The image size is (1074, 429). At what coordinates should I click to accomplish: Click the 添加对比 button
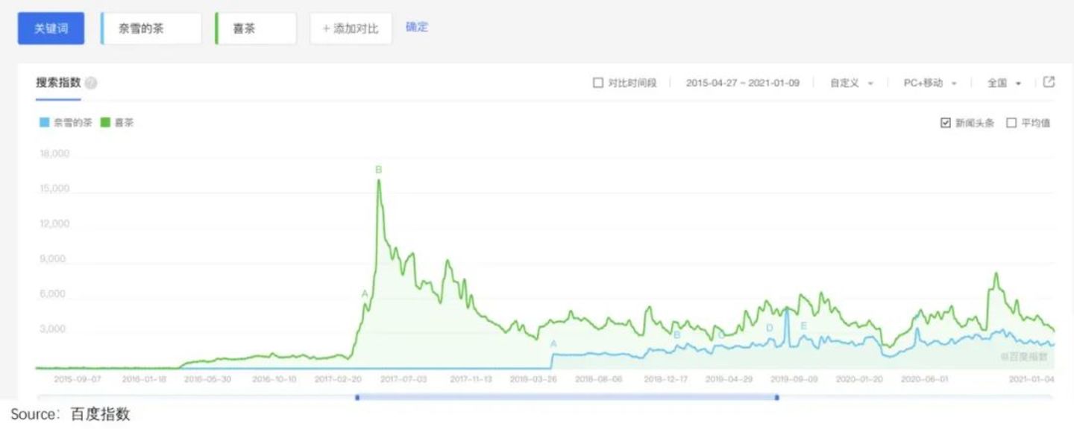(351, 28)
